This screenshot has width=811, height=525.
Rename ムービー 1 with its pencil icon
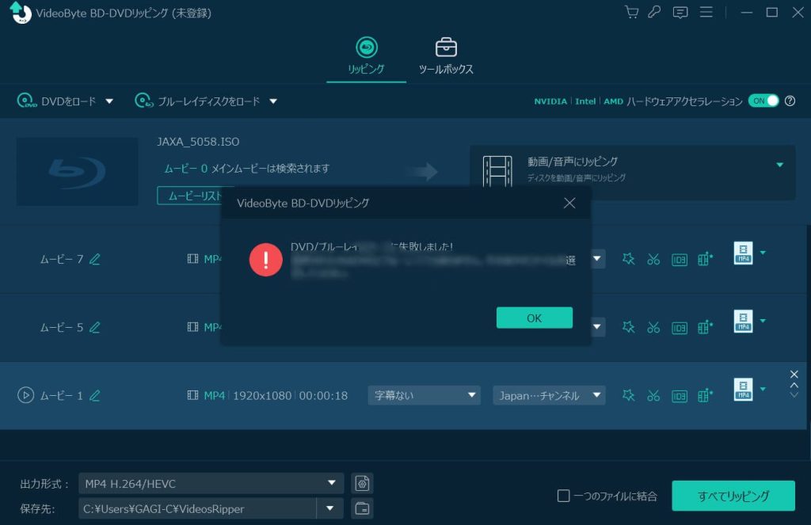[x=95, y=396]
